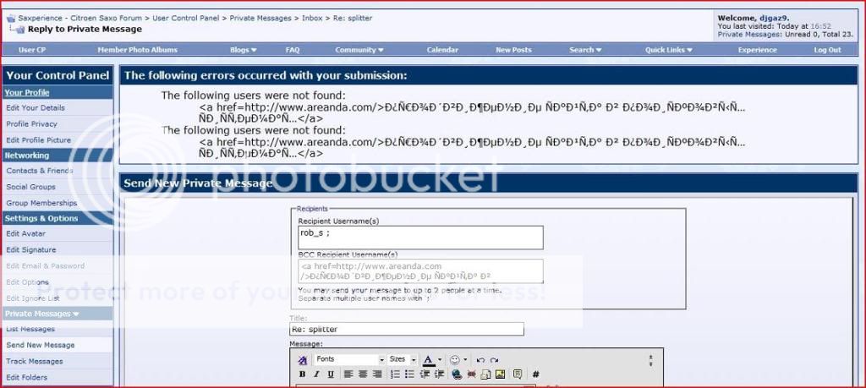The width and height of the screenshot is (866, 388).
Task: Toggle bold formatting in the message editor
Action: (303, 374)
